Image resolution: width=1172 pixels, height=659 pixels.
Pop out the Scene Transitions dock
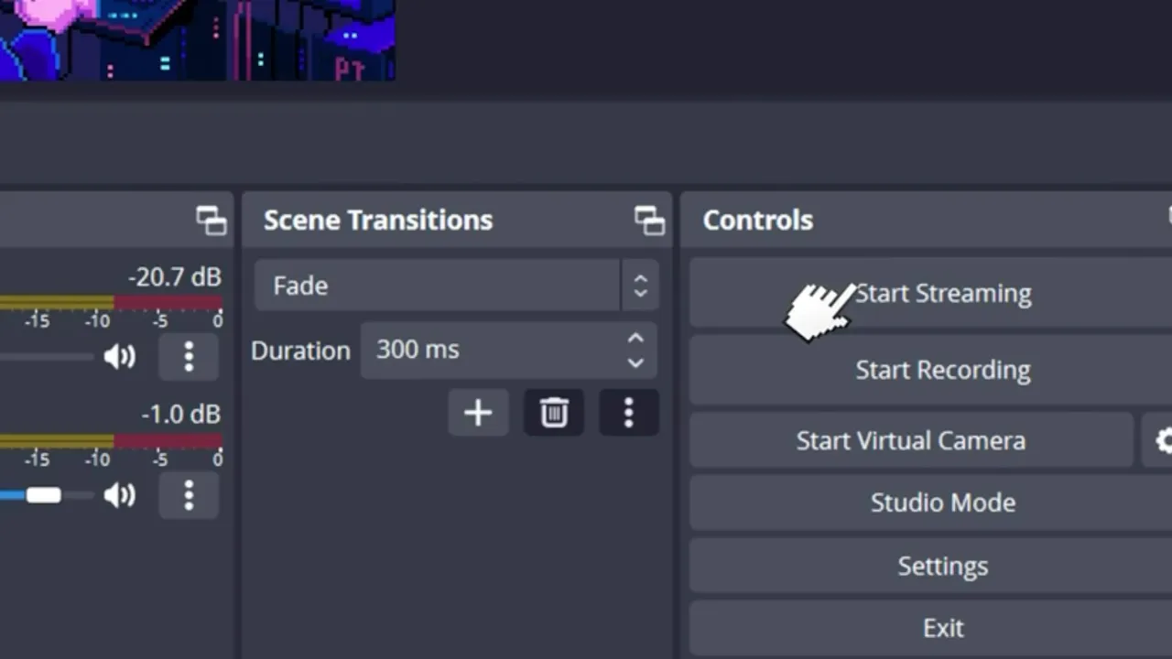coord(649,220)
